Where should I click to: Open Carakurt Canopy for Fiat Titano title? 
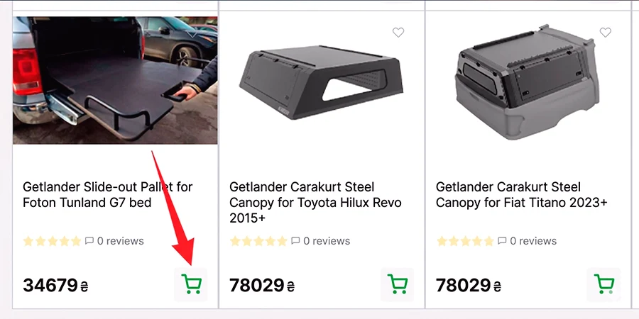coord(522,195)
